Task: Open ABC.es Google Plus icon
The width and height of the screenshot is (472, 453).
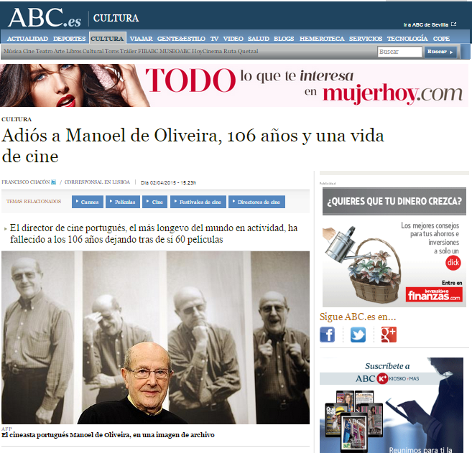Action: [x=389, y=335]
